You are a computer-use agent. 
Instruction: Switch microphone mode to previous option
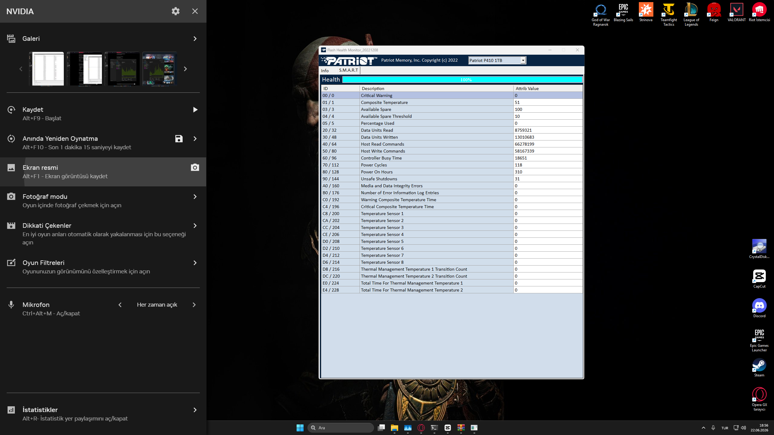120,305
